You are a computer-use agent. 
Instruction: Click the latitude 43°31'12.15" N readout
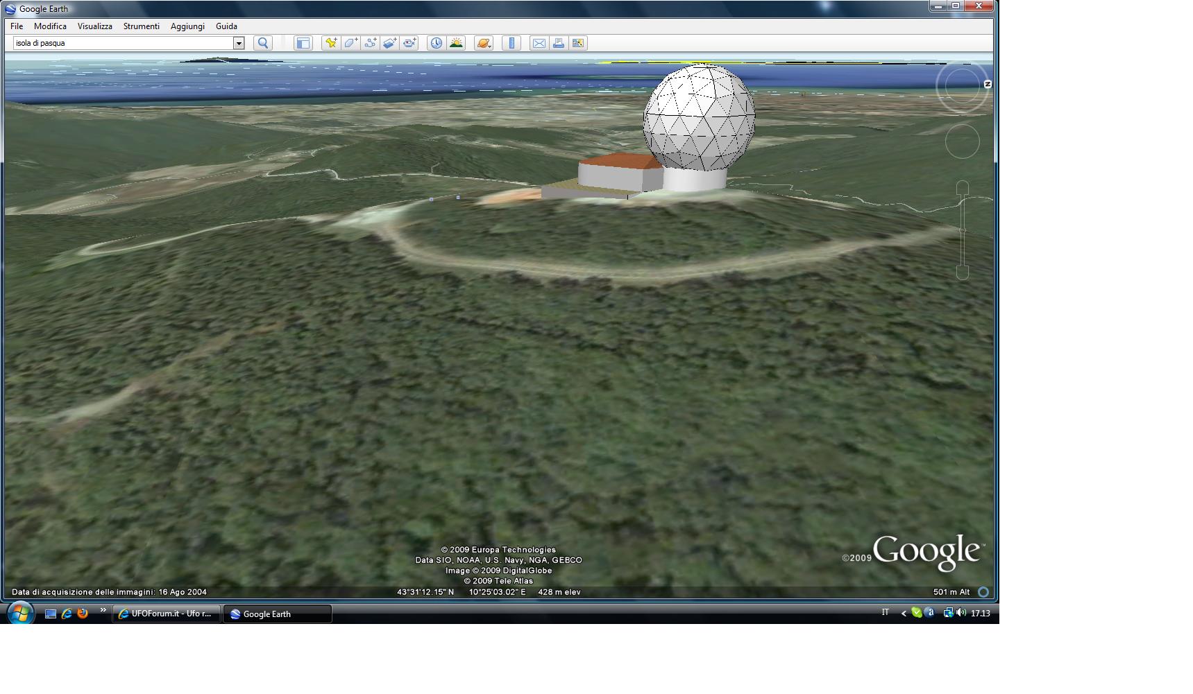tap(425, 592)
